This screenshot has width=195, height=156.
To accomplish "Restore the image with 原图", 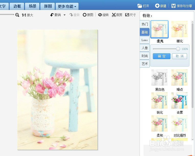I will [88, 15].
